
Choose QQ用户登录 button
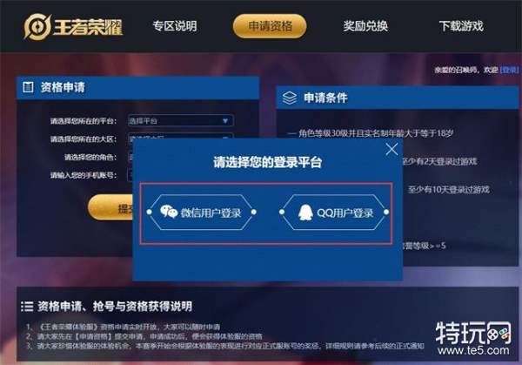[334, 212]
